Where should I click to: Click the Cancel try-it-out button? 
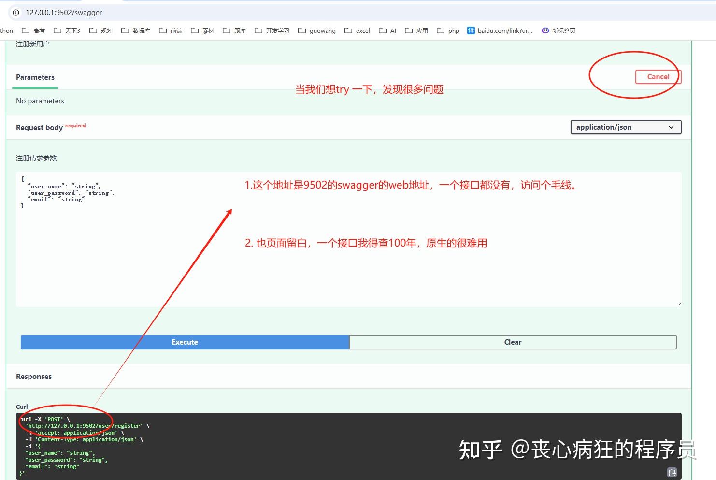click(658, 77)
